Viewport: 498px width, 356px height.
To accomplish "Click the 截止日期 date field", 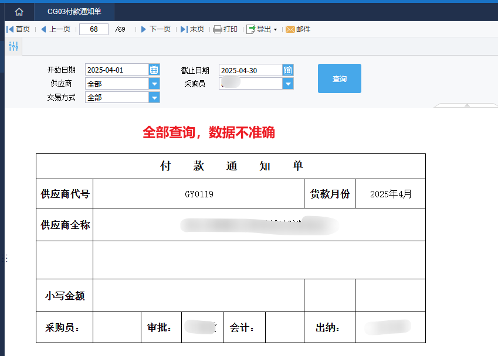I will click(250, 70).
